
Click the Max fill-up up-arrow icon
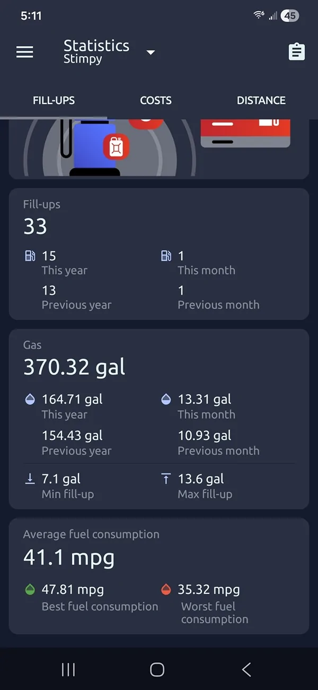click(166, 478)
